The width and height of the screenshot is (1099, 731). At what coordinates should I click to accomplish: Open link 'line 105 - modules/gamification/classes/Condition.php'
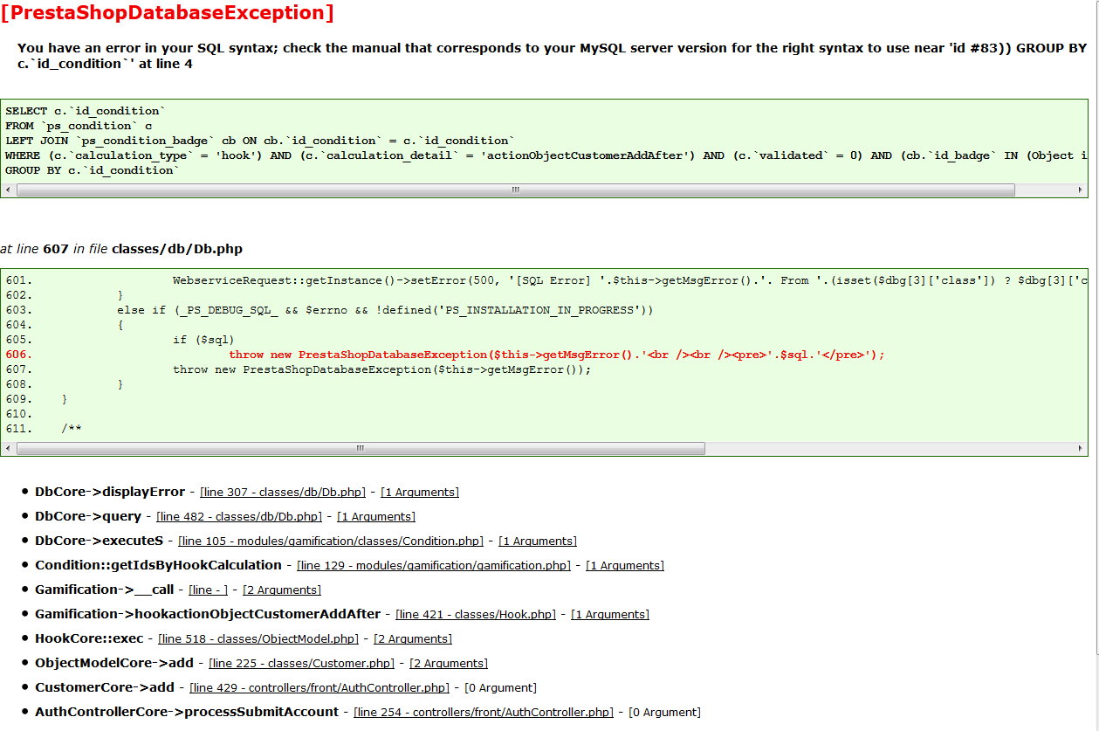[332, 541]
